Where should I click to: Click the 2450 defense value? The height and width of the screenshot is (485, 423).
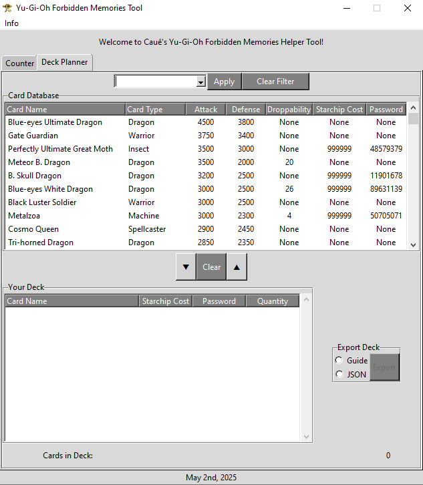(x=246, y=229)
